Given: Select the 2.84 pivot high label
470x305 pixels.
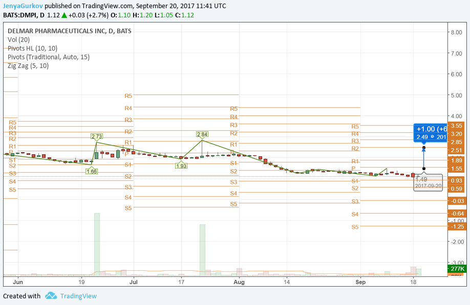Looking at the screenshot, I should [202, 134].
